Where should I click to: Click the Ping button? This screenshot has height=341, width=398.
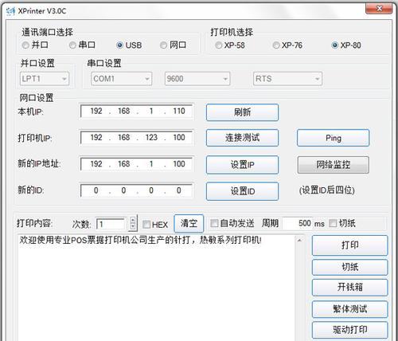click(x=334, y=138)
